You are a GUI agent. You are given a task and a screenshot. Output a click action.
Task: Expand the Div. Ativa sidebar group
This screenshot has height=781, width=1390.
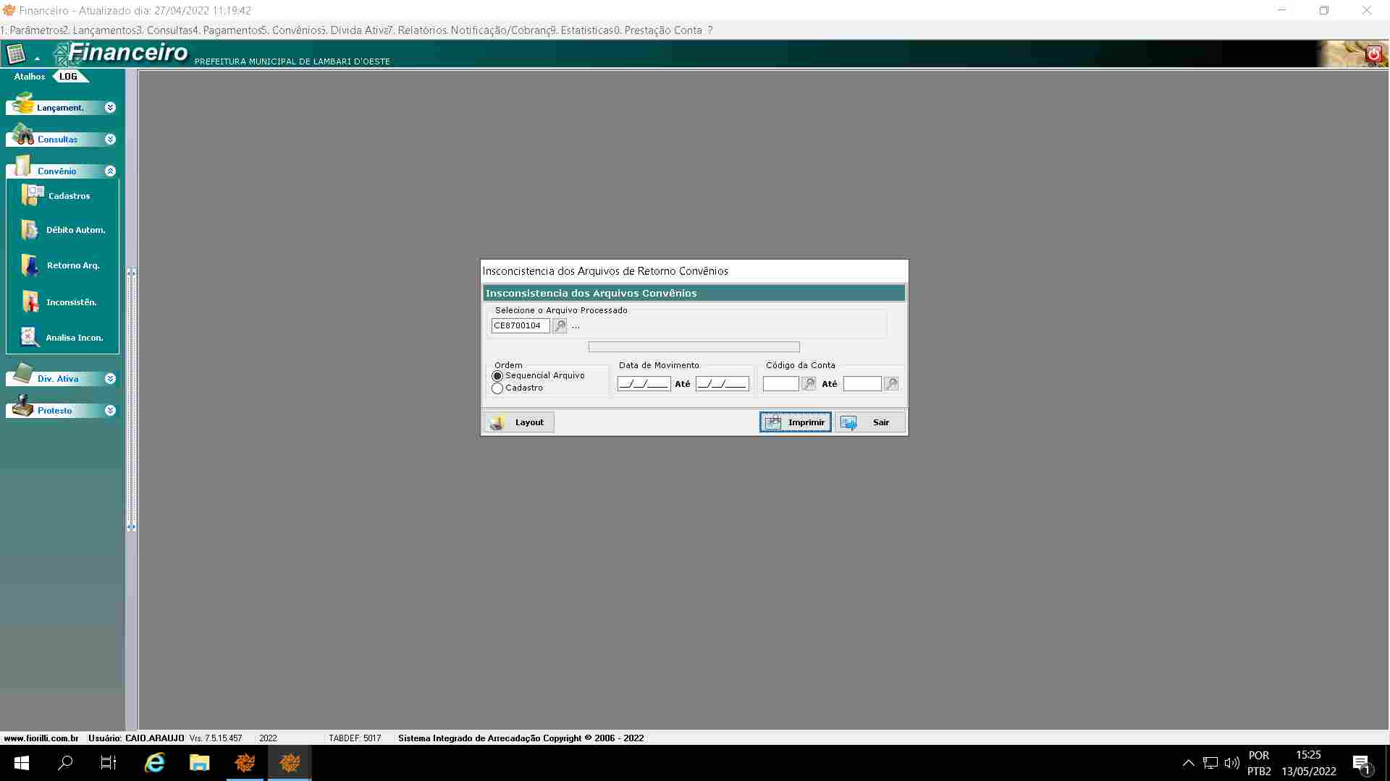tap(110, 379)
